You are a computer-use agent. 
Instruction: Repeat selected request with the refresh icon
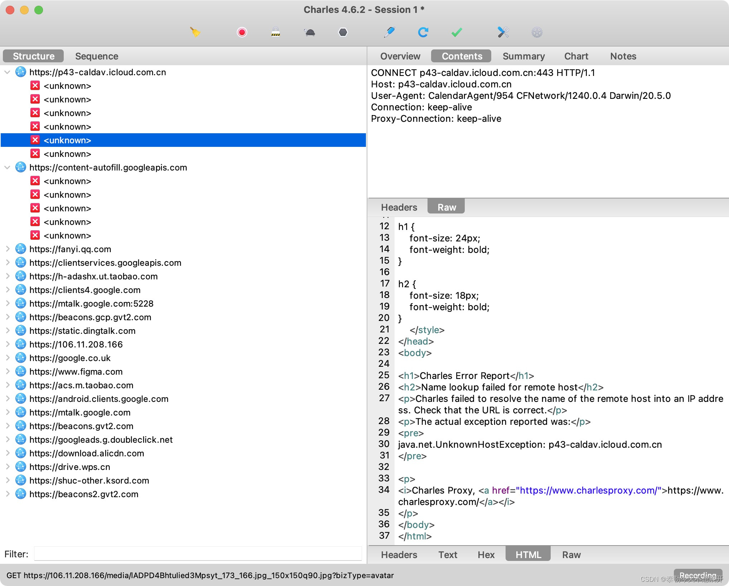423,32
